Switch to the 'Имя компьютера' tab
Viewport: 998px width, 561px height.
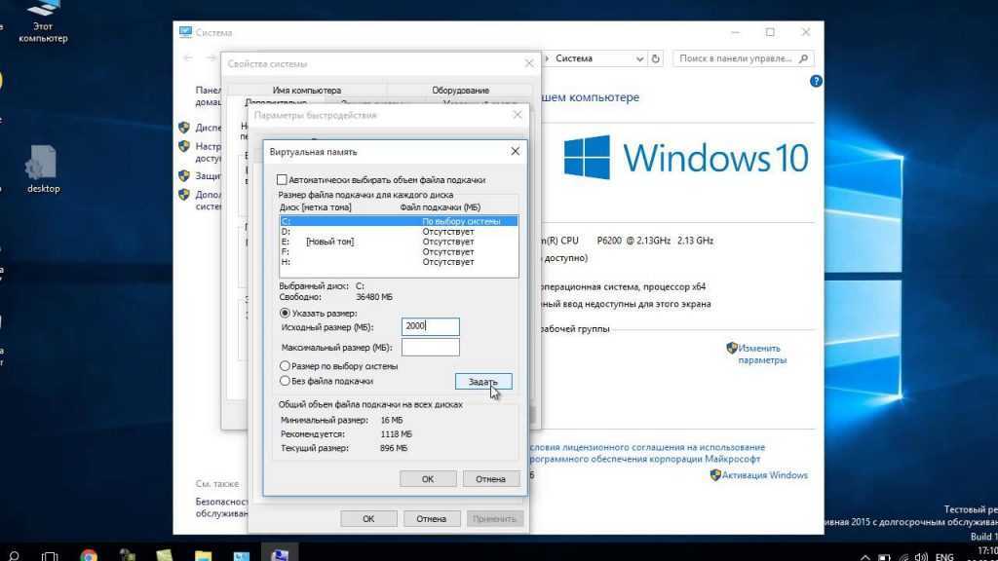tap(307, 91)
